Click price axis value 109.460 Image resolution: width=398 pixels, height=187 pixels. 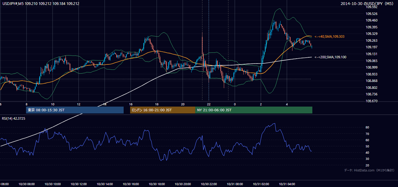(371, 21)
